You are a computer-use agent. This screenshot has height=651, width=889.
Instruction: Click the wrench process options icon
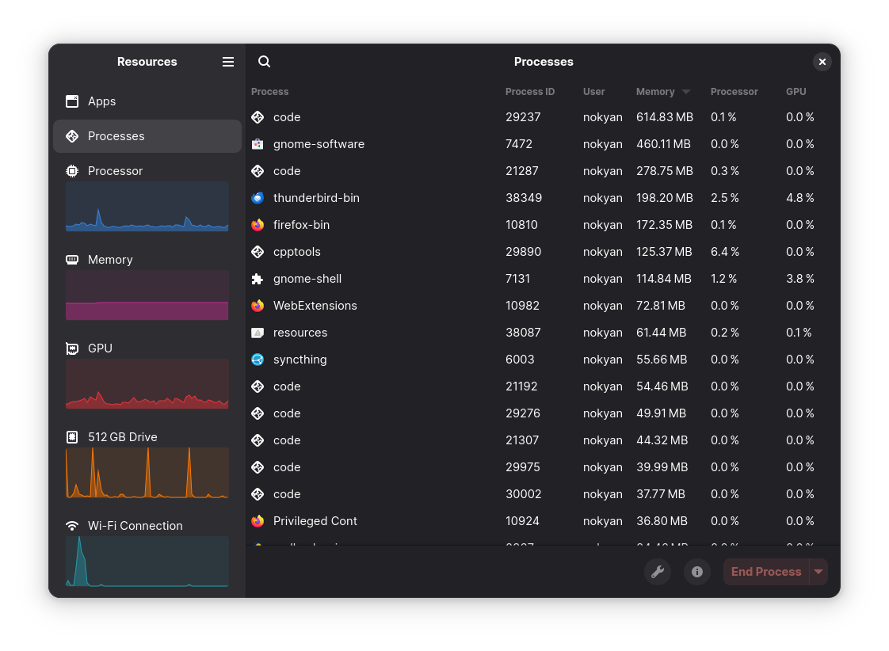click(658, 572)
